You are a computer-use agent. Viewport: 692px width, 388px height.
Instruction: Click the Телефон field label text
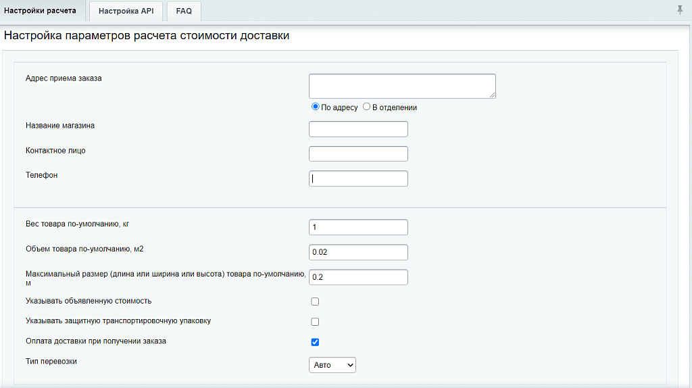tap(42, 175)
